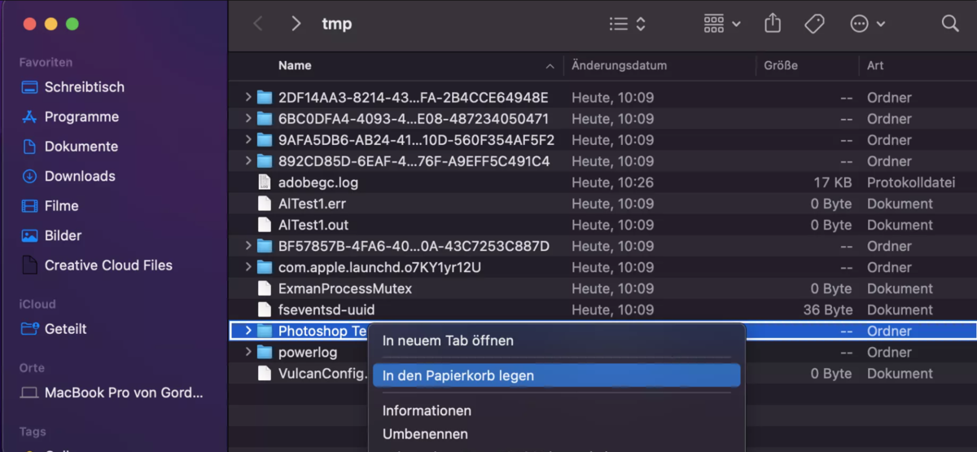Image resolution: width=977 pixels, height=452 pixels.
Task: Click the ExmanProcessMutex document icon
Action: tap(265, 288)
